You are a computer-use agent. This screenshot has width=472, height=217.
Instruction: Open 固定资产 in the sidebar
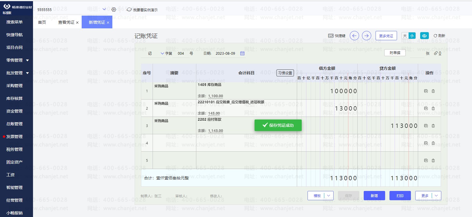click(x=14, y=162)
